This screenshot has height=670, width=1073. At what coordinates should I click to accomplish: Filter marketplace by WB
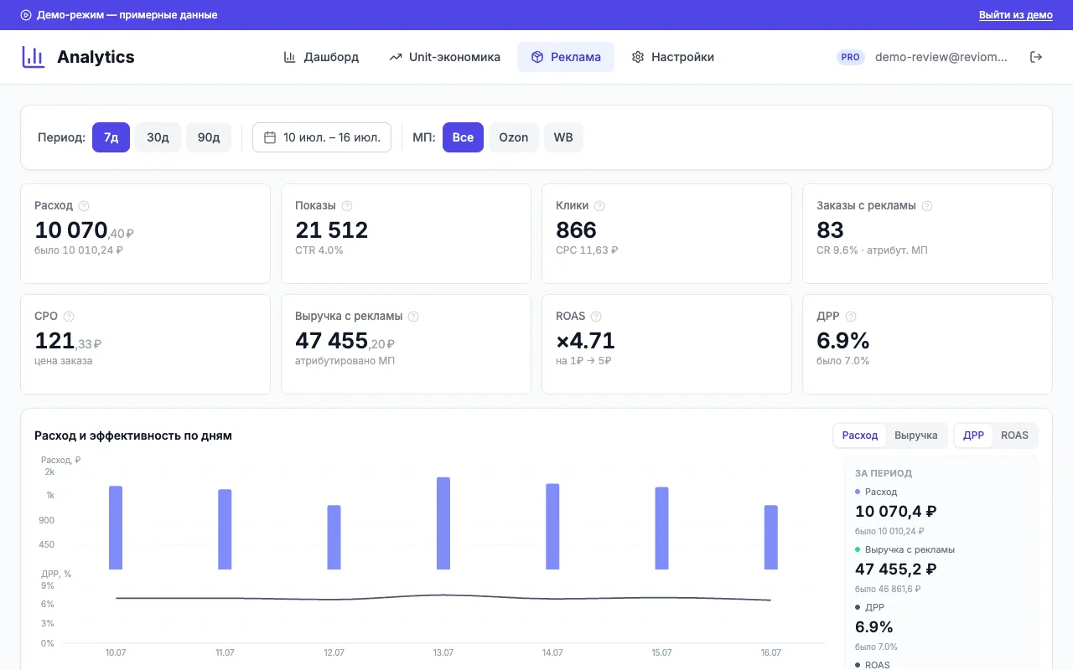pyautogui.click(x=563, y=137)
